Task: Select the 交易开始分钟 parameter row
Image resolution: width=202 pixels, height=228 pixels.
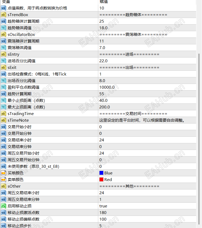Action: click(x=98, y=133)
